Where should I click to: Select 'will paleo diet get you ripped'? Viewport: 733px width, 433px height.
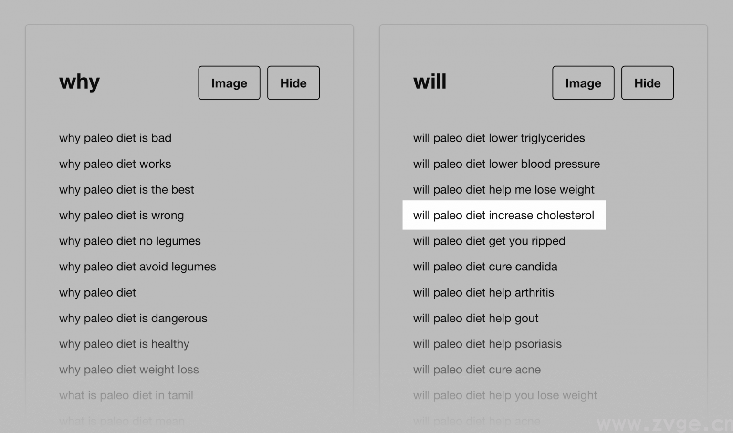(x=489, y=241)
